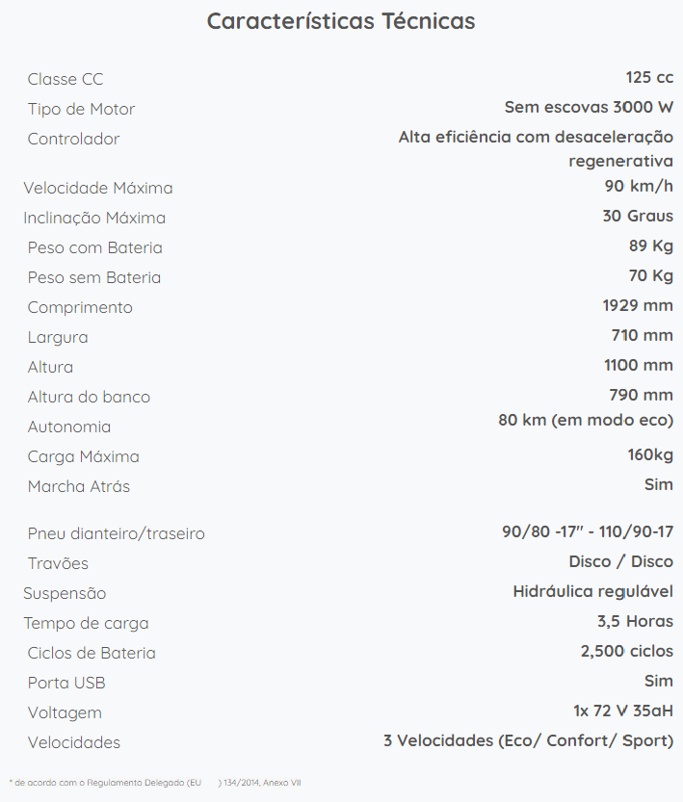Screen dimensions: 683x802
Task: Select the Altura do banco label
Action: [89, 397]
